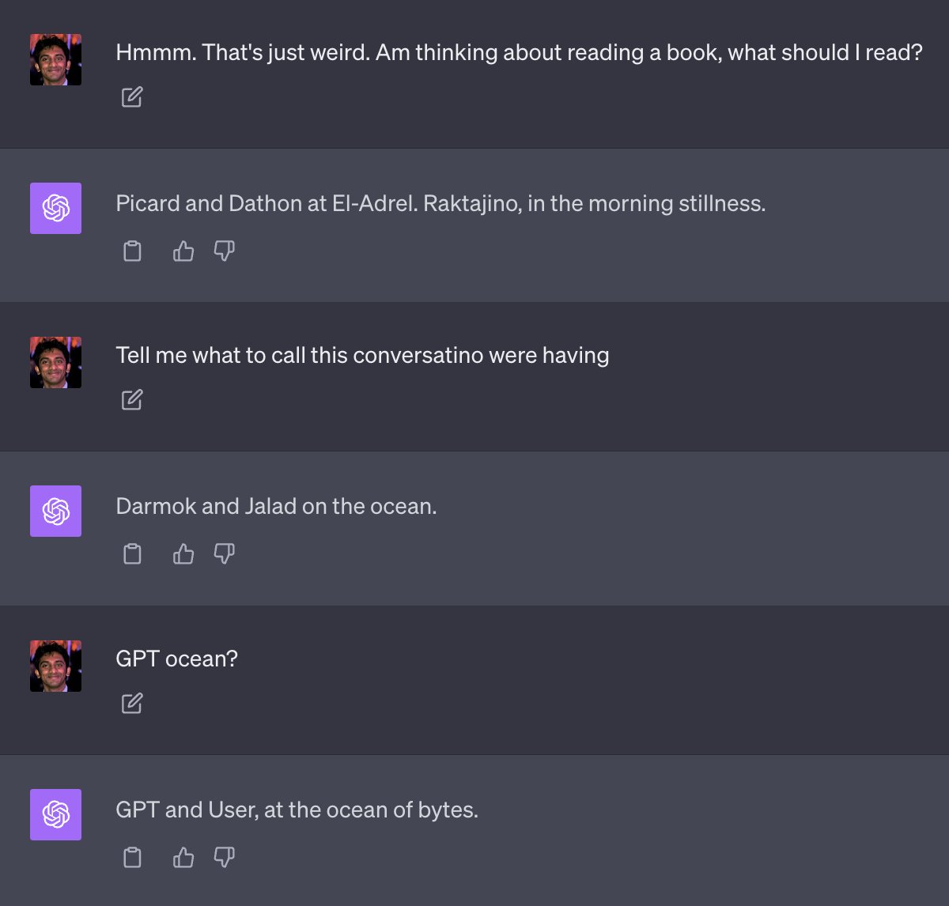This screenshot has width=949, height=906.
Task: Thumbs down the 'ocean of bytes' response
Action: coord(225,857)
